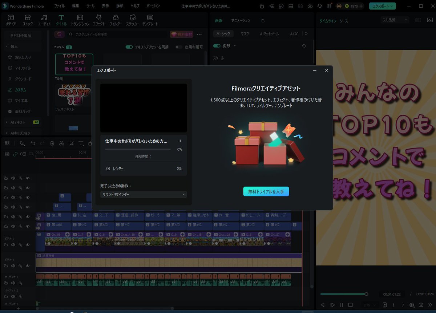
Task: Open the サウンドリマインダー dropdown
Action: tap(144, 194)
